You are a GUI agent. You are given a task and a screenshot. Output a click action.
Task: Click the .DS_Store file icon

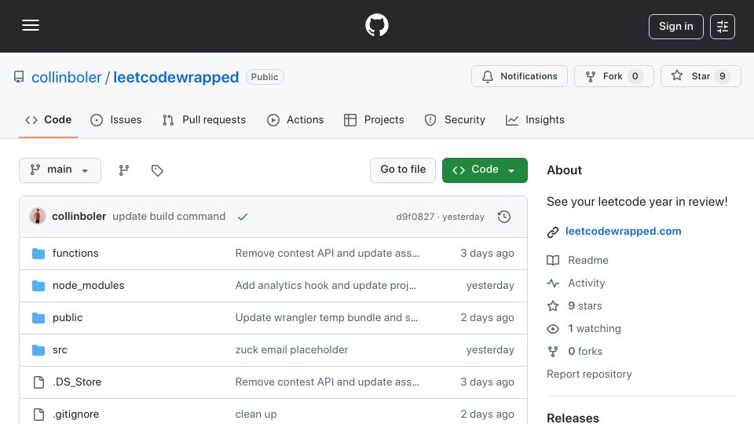pyautogui.click(x=38, y=382)
